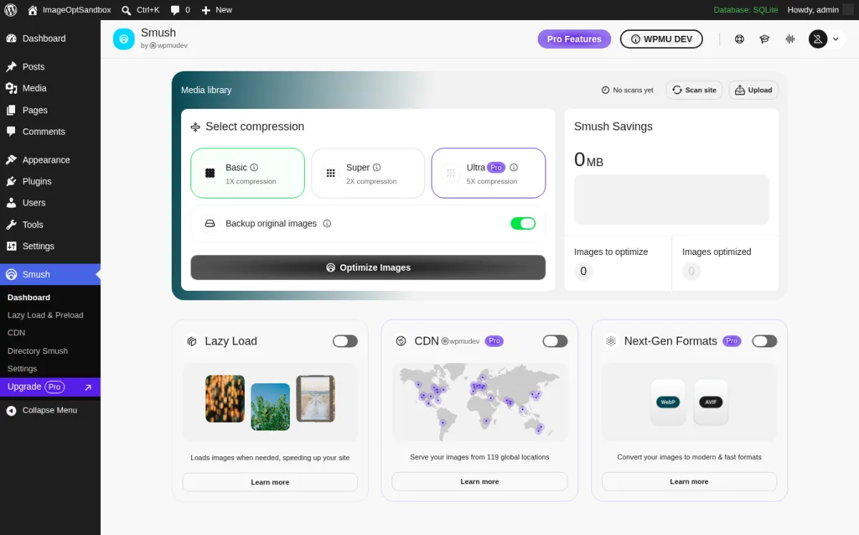Viewport: 859px width, 535px height.
Task: Enable the Lazy Load toggle
Action: 345,341
